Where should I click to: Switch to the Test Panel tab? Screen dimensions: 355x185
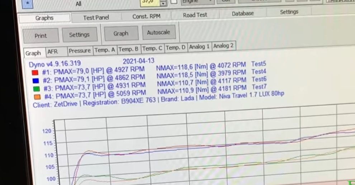point(96,17)
